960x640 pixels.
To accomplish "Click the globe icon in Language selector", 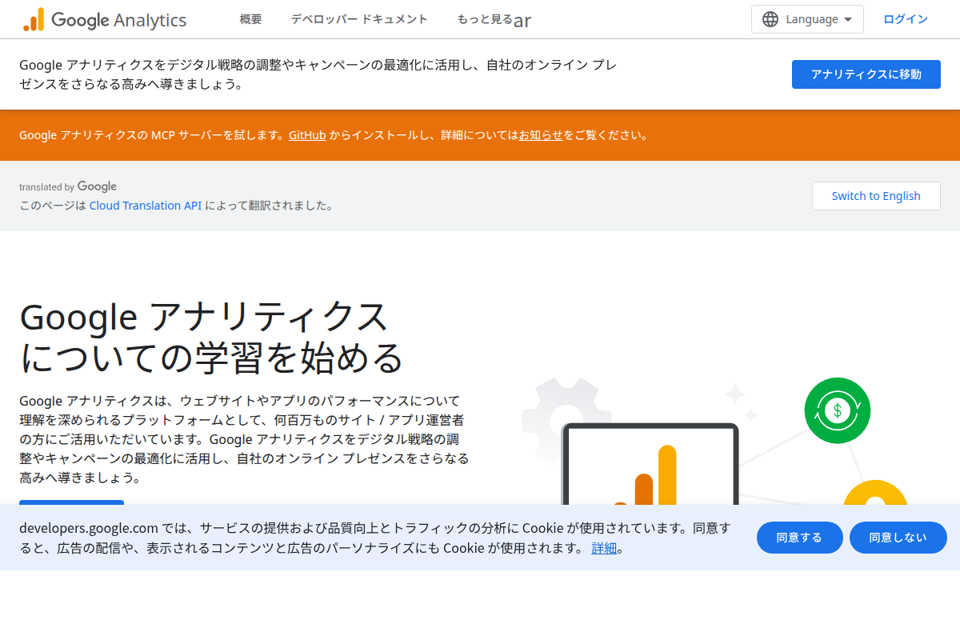I will click(x=770, y=19).
